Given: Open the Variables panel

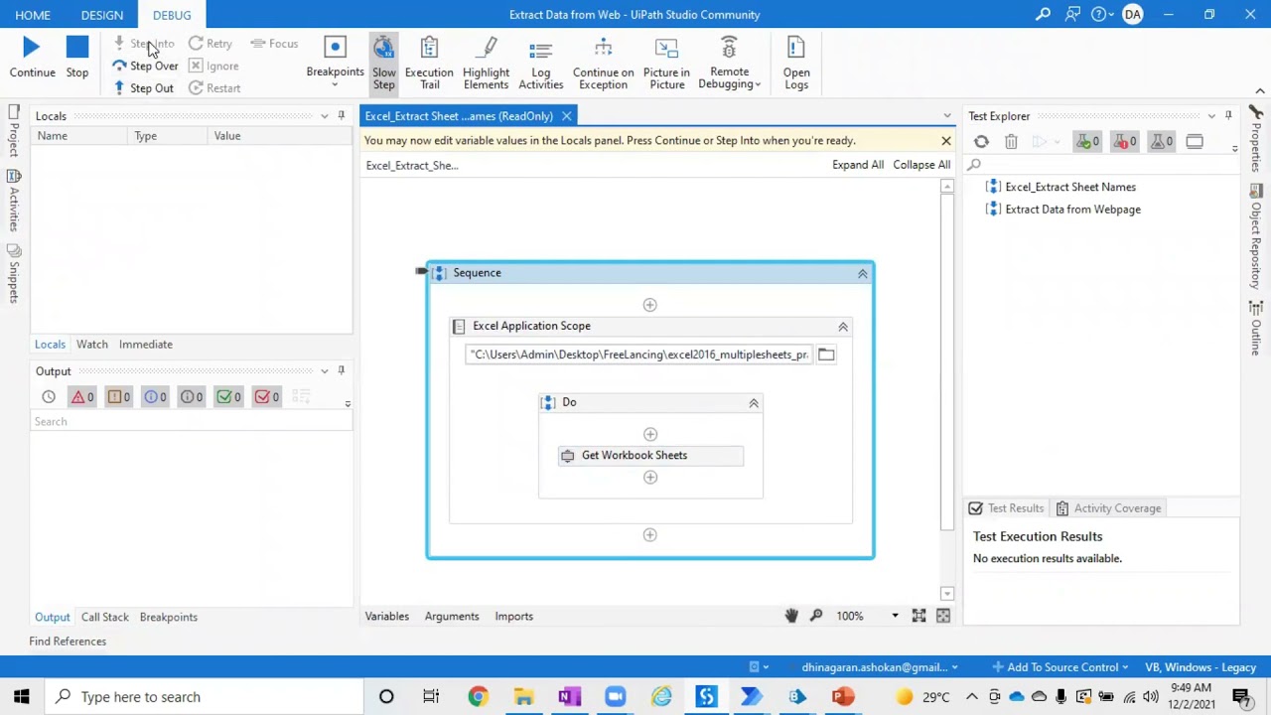Looking at the screenshot, I should pyautogui.click(x=387, y=616).
